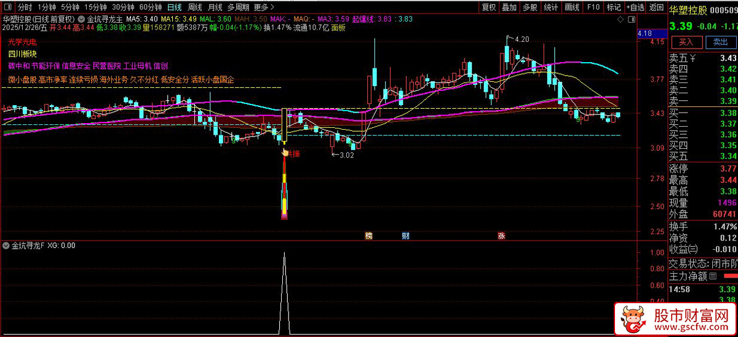Click the list icon beside 主力净额

click(x=713, y=277)
